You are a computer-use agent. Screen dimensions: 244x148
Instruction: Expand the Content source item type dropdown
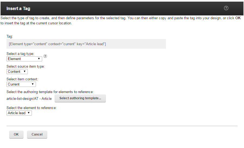(x=17, y=71)
